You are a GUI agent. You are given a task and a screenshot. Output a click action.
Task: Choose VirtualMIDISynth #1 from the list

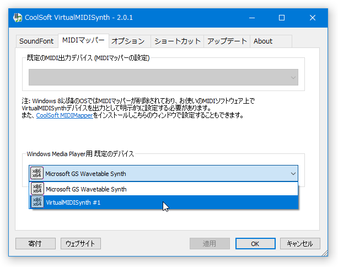[x=164, y=202]
